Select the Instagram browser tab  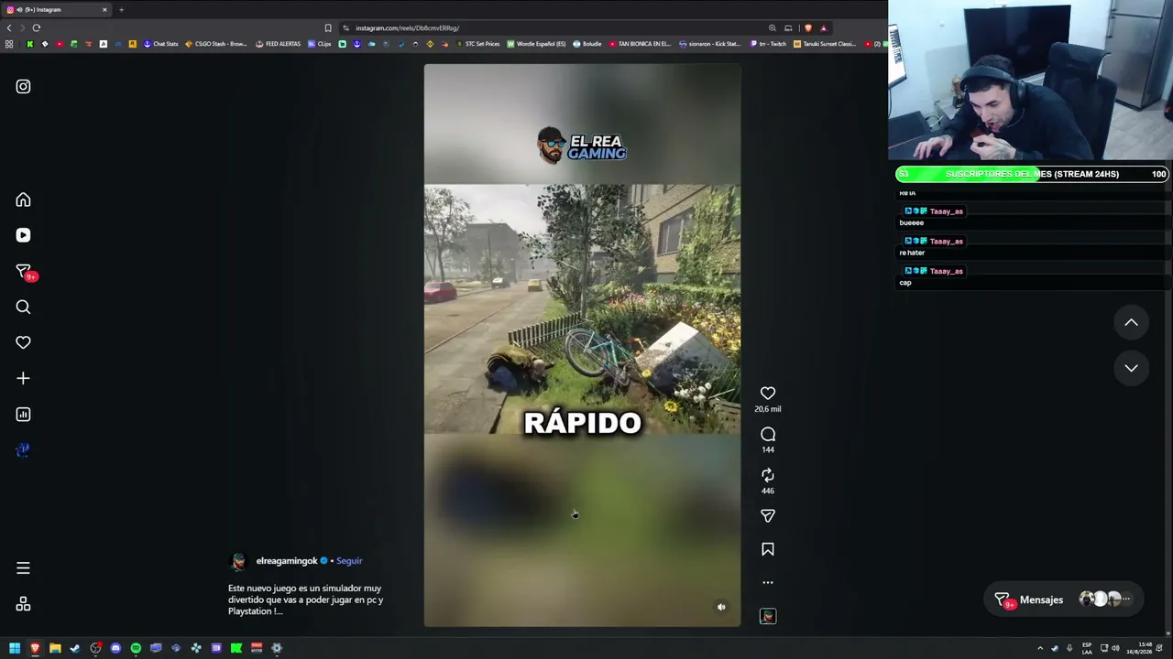point(57,9)
